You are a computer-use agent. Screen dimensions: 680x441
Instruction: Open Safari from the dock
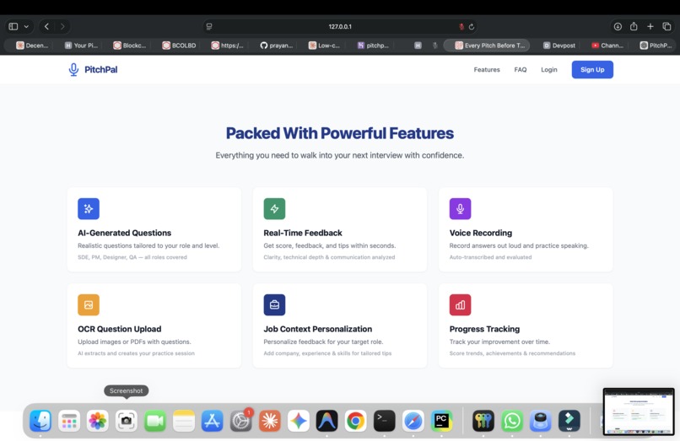click(x=413, y=421)
